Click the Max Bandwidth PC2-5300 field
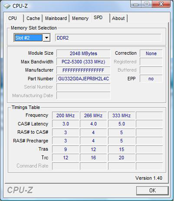Viewport: 174px width, 201px height. 83,62
